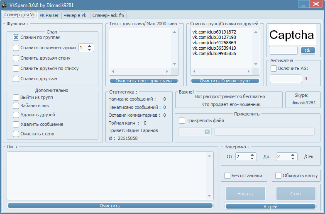Viewport: 325px width, 214px height.
Task: Enable Без остановки checkbox
Action: pyautogui.click(x=227, y=176)
